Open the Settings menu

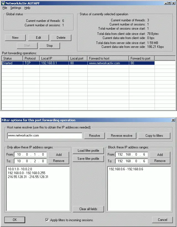coord(16,8)
